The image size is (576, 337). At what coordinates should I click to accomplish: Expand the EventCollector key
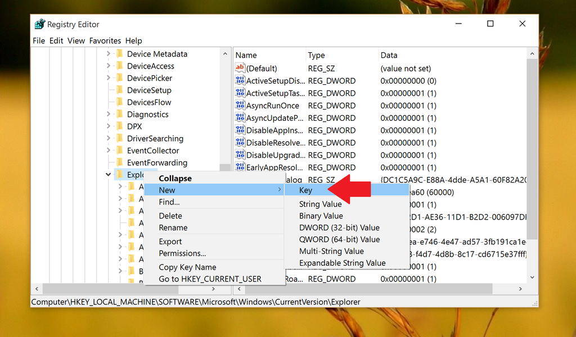109,151
